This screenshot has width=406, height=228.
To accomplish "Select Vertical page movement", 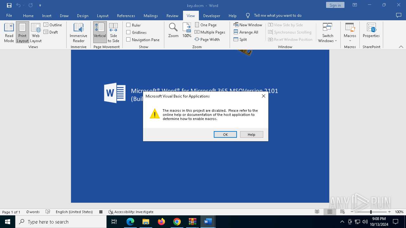I will 100,32.
